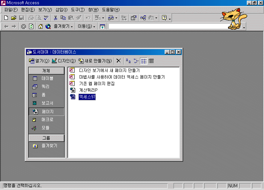
Task: Click the New Object icon
Action: pos(151,18)
